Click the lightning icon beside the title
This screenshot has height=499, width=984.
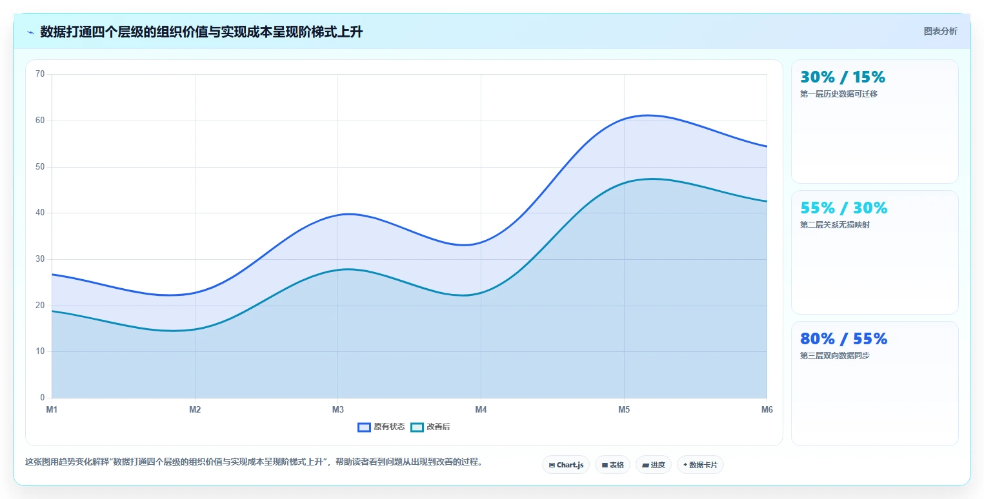30,32
